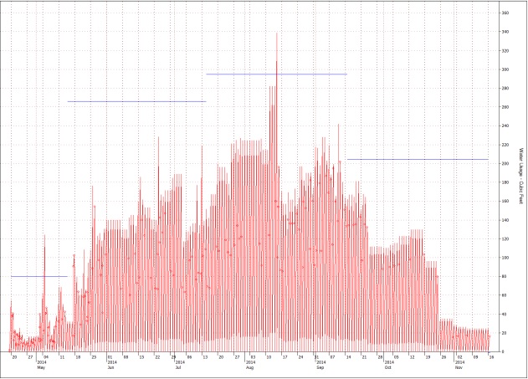Click the "09" date tick label

pyautogui.click(x=475, y=357)
